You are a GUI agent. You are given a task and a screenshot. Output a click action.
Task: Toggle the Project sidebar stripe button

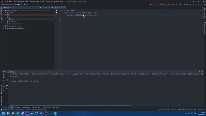[x=1, y=11]
